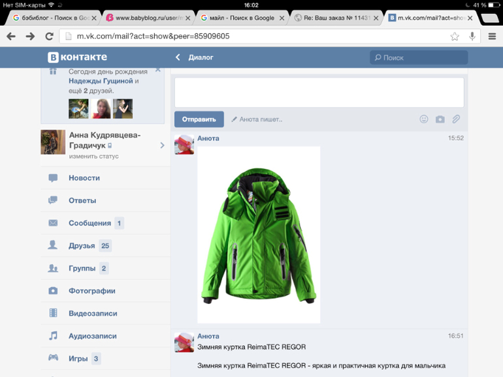Insert an emoji with the smiley icon

(x=424, y=119)
